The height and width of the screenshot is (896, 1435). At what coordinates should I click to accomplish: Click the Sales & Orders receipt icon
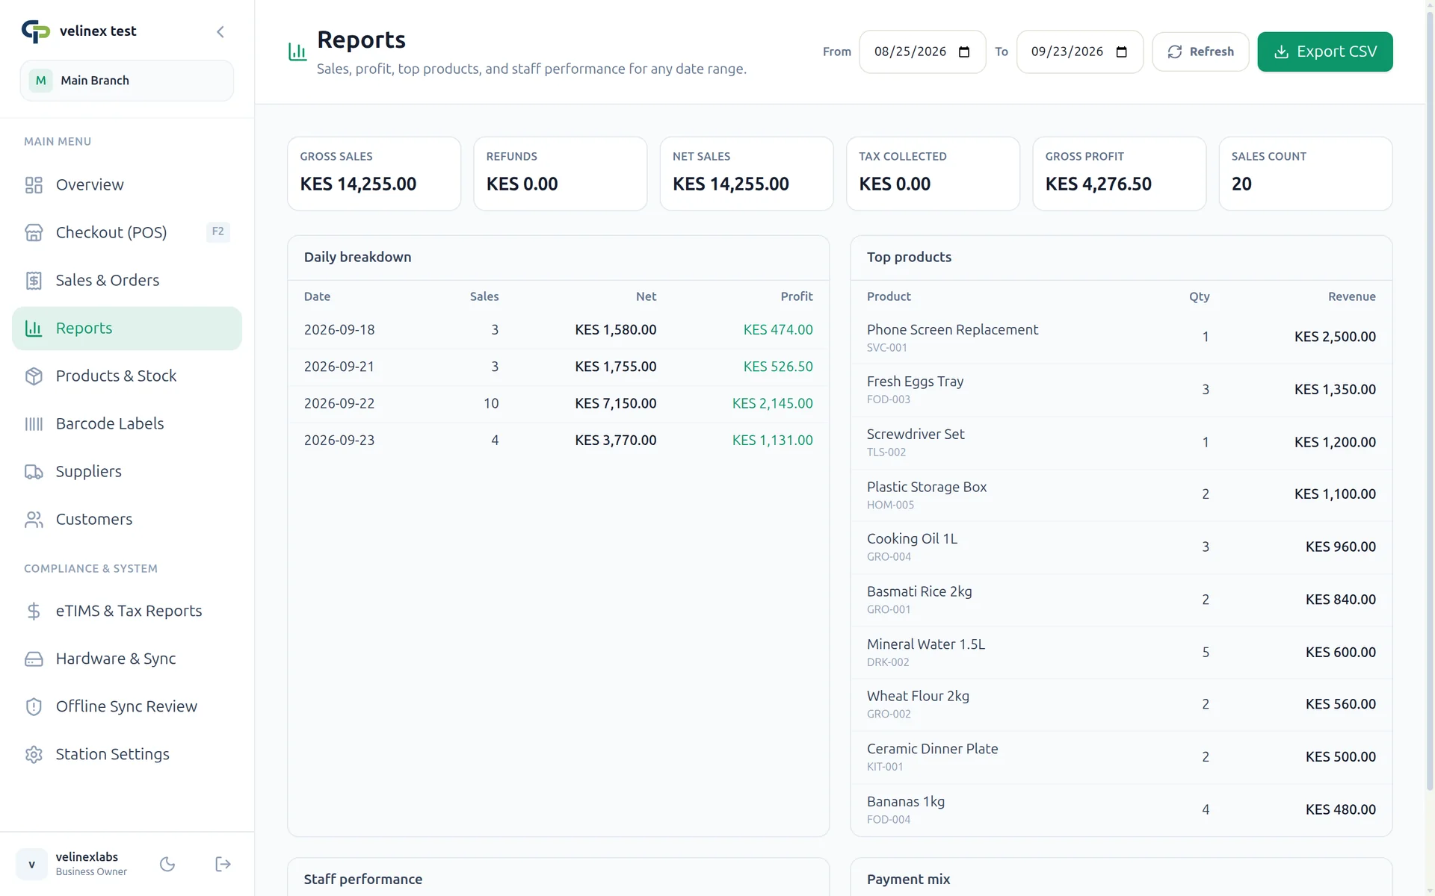34,281
